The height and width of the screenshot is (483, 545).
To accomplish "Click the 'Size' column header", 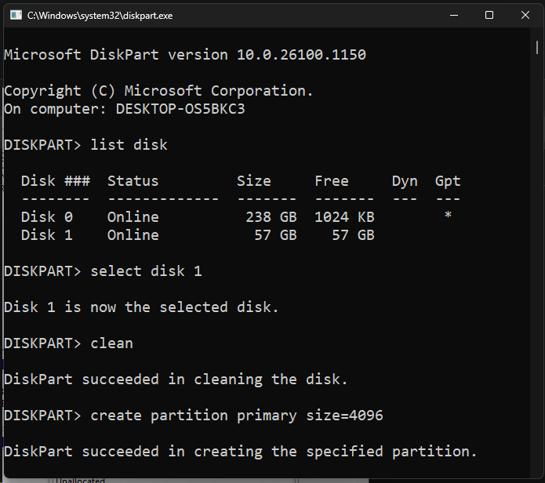I will tap(254, 181).
